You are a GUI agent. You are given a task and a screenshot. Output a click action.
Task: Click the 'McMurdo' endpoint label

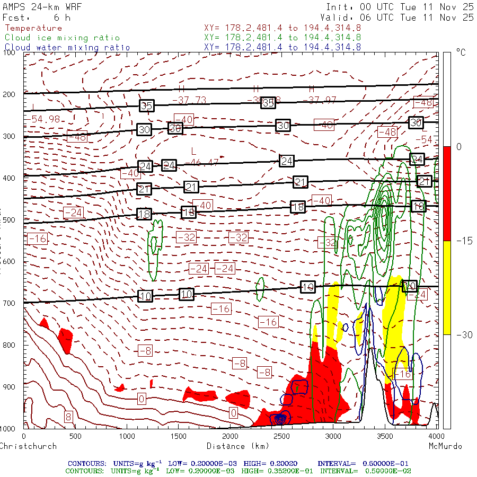coord(445,446)
